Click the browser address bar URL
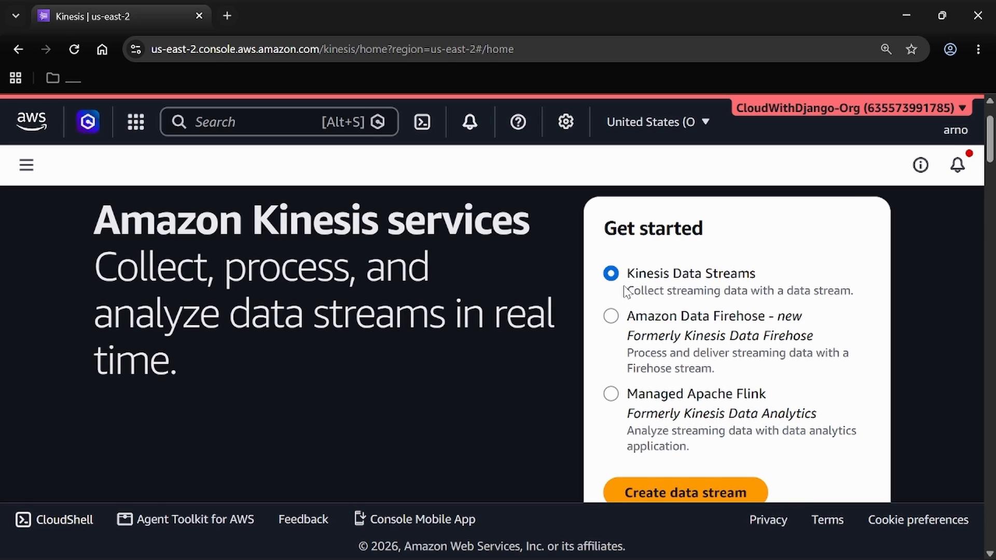This screenshot has width=996, height=560. (333, 49)
